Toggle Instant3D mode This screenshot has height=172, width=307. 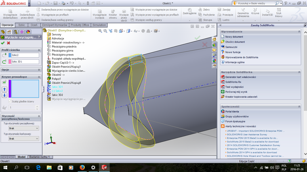267,13
